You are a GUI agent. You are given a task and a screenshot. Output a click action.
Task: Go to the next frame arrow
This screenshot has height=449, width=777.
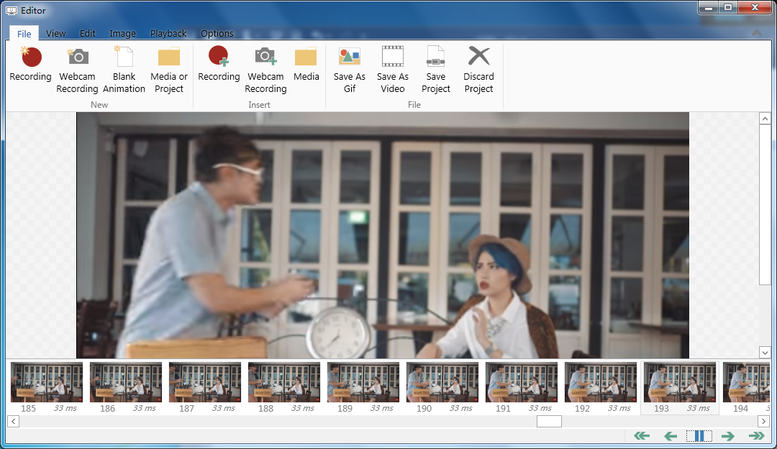coord(727,436)
